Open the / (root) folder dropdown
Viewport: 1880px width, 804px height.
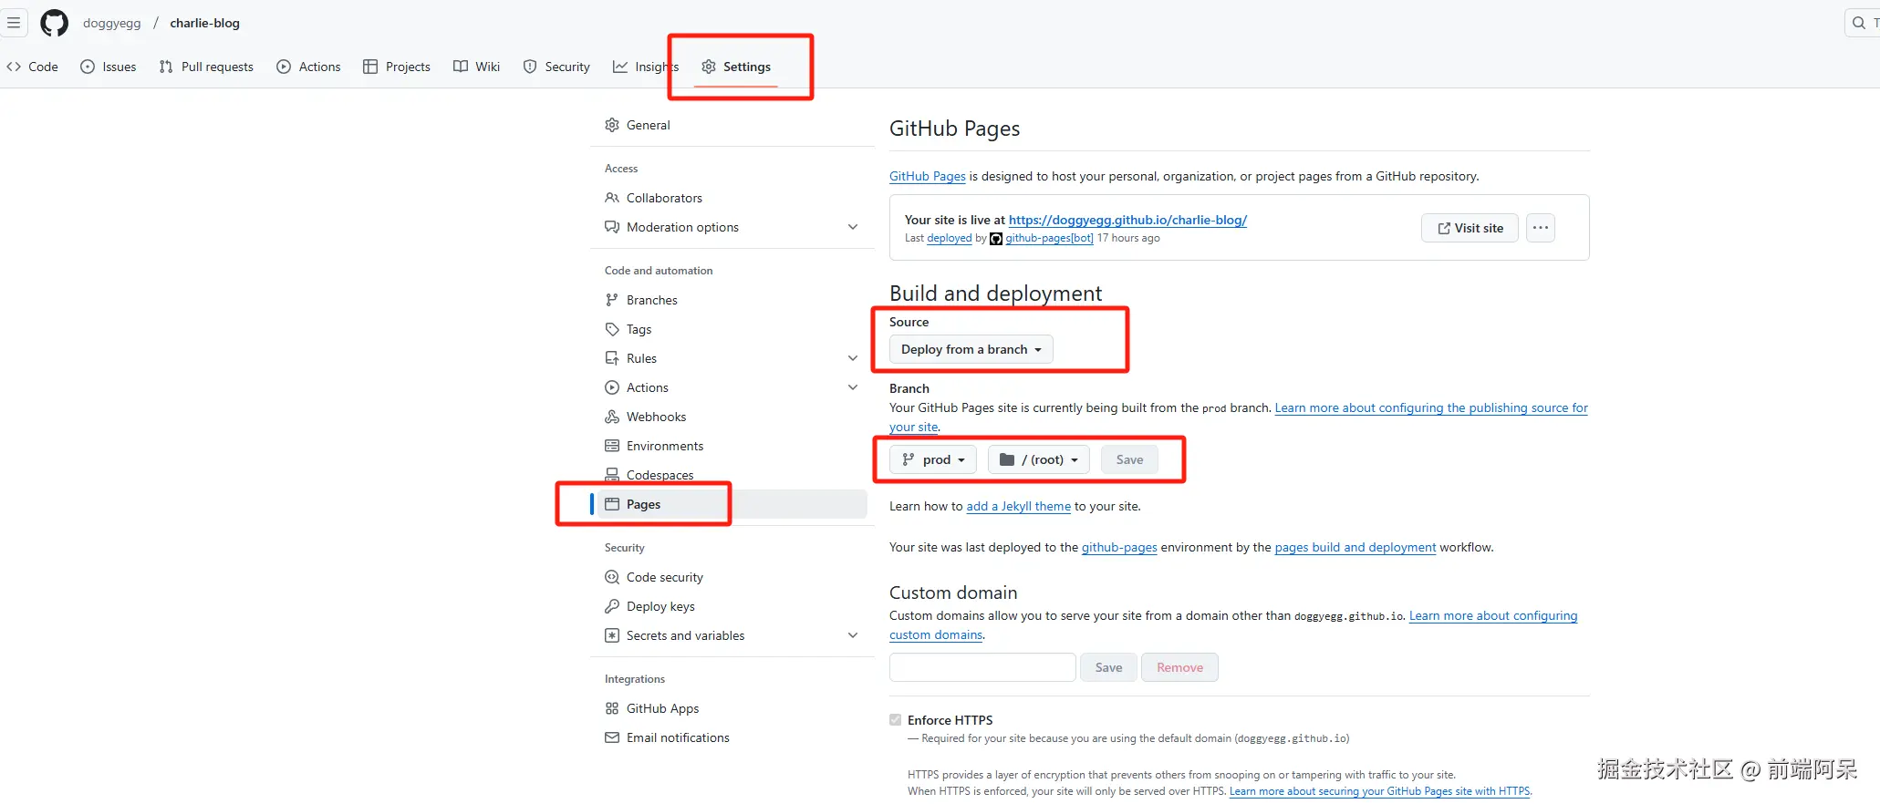click(1038, 459)
